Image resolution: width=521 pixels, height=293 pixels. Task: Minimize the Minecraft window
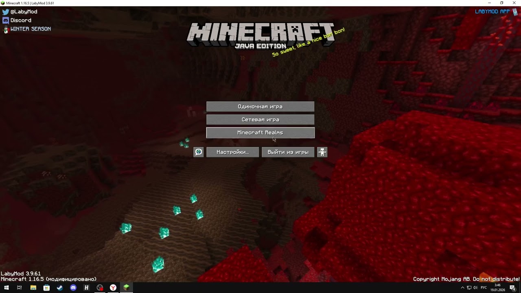[x=489, y=3]
